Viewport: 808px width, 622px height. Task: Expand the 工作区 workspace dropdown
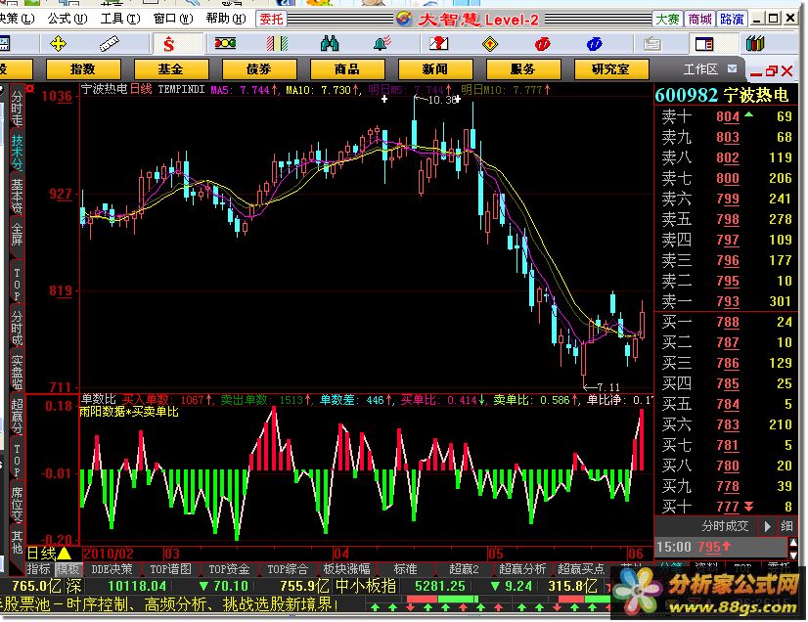(x=732, y=69)
